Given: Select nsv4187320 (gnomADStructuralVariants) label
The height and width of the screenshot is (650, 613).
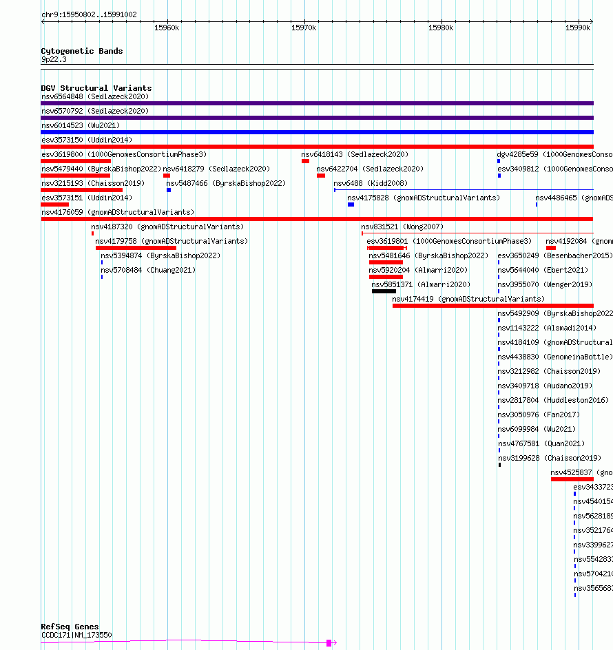Looking at the screenshot, I should tap(167, 227).
